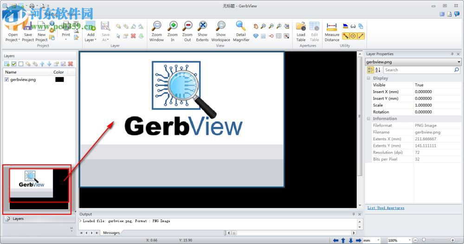The width and height of the screenshot is (464, 244).
Task: Move layer down with blue down arrow
Action: [49, 64]
